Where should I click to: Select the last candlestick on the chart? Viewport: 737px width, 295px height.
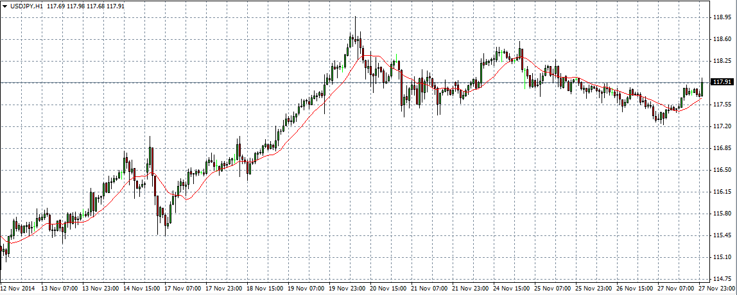point(702,87)
